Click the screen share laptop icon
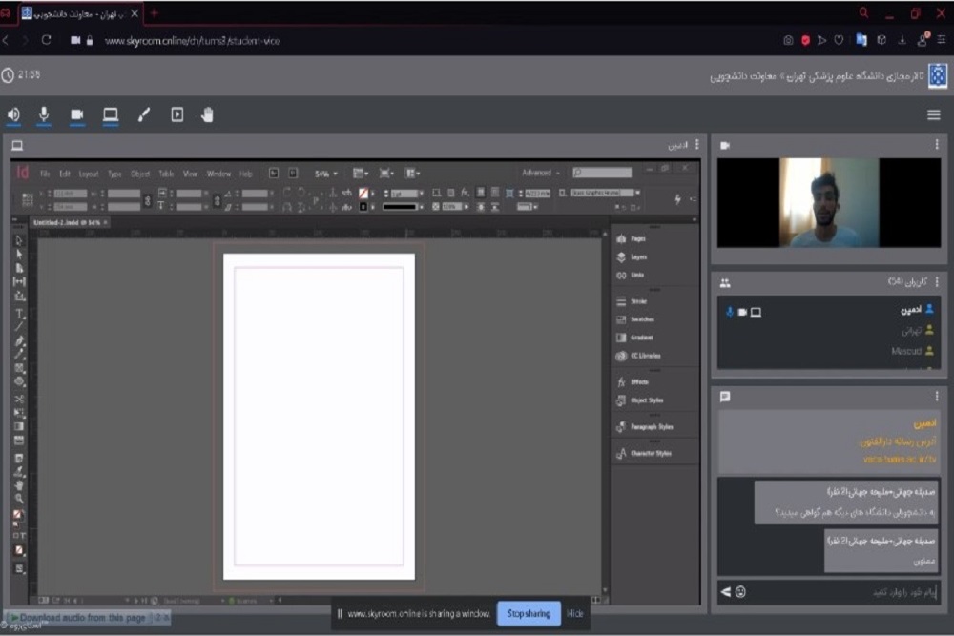The image size is (954, 636). (x=111, y=115)
